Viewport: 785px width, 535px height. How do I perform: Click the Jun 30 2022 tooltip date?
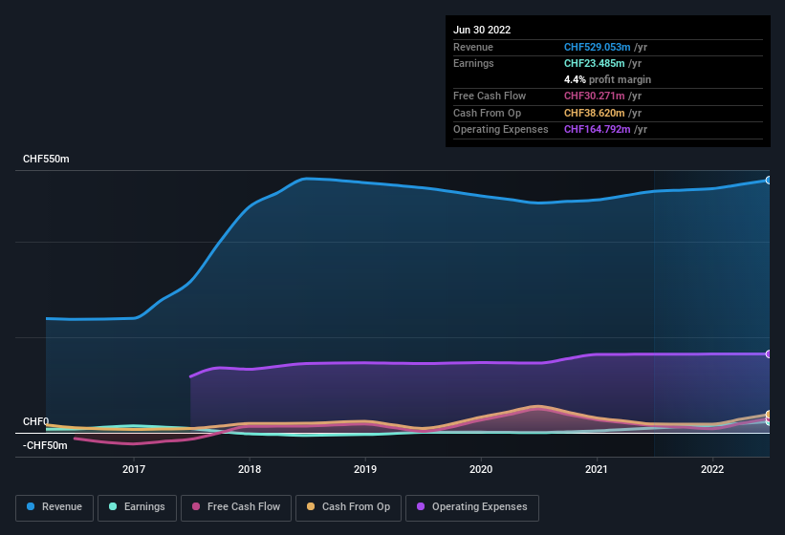click(482, 30)
